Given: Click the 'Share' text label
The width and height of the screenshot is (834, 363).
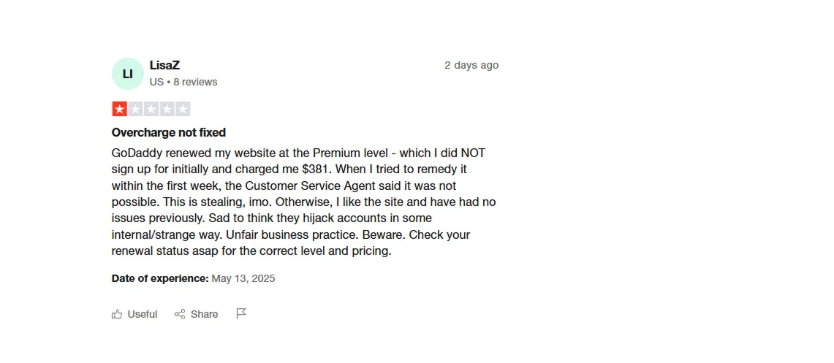Looking at the screenshot, I should tap(205, 314).
